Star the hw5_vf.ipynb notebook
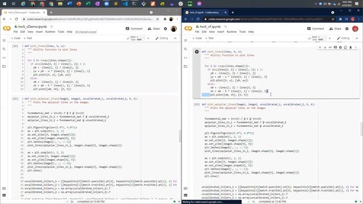The image size is (363, 204). 226,27
